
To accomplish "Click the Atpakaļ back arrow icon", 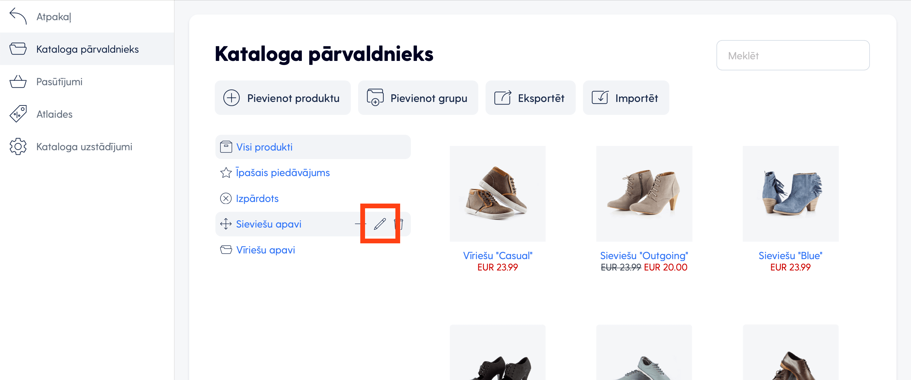I will (18, 16).
